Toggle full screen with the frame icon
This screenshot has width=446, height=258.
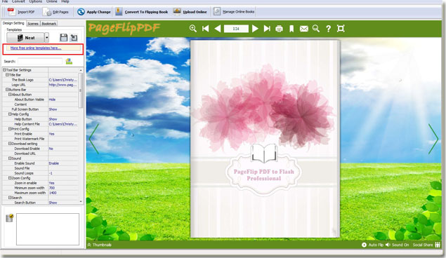tap(341, 28)
